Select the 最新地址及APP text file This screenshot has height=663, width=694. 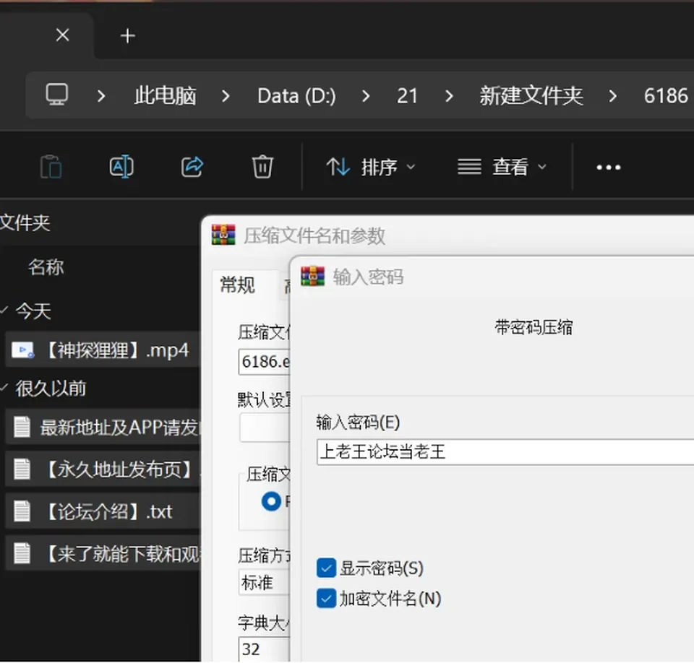[x=103, y=428]
